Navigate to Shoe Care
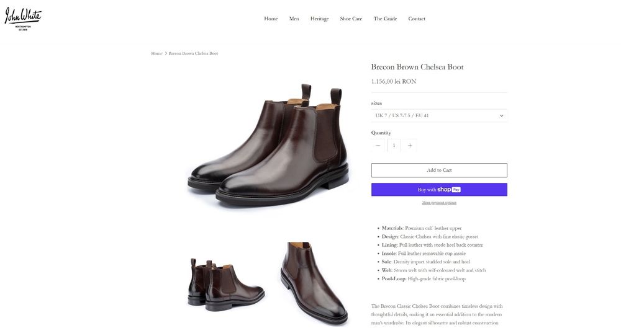621x328 pixels. (x=351, y=19)
